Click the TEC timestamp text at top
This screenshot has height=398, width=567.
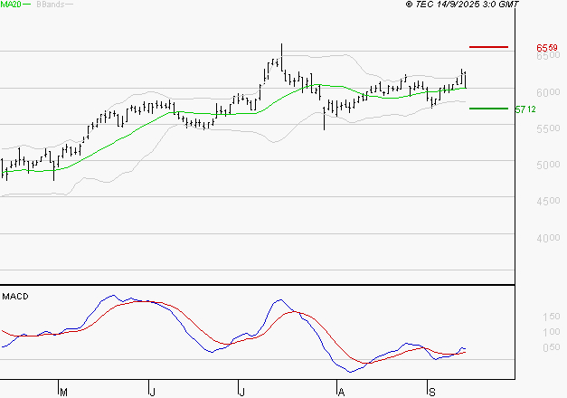[x=463, y=5]
